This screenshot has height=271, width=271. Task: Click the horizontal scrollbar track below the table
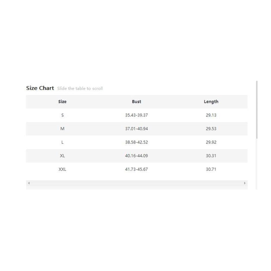[137, 183]
